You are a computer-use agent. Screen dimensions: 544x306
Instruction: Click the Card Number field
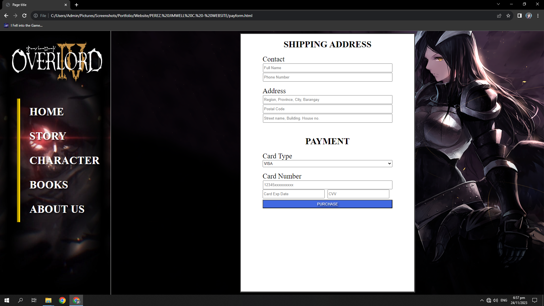[328, 185]
